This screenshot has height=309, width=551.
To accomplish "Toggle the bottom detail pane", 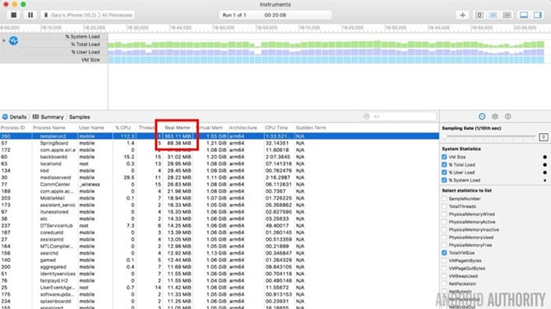I will tap(524, 15).
